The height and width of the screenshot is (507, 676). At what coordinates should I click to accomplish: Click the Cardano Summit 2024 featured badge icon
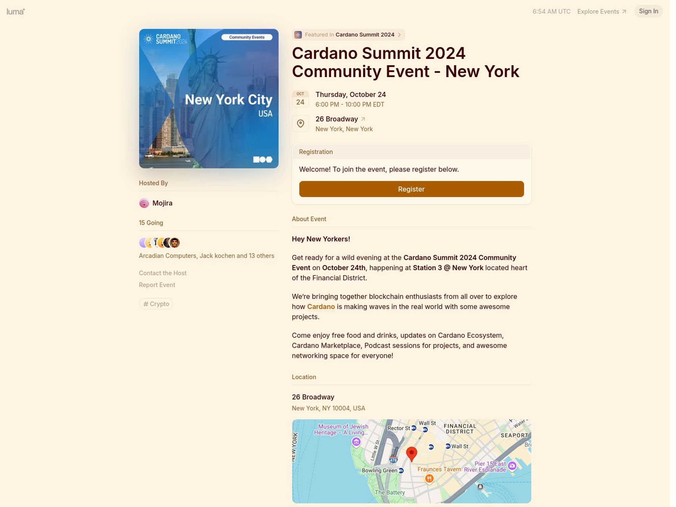tap(297, 34)
